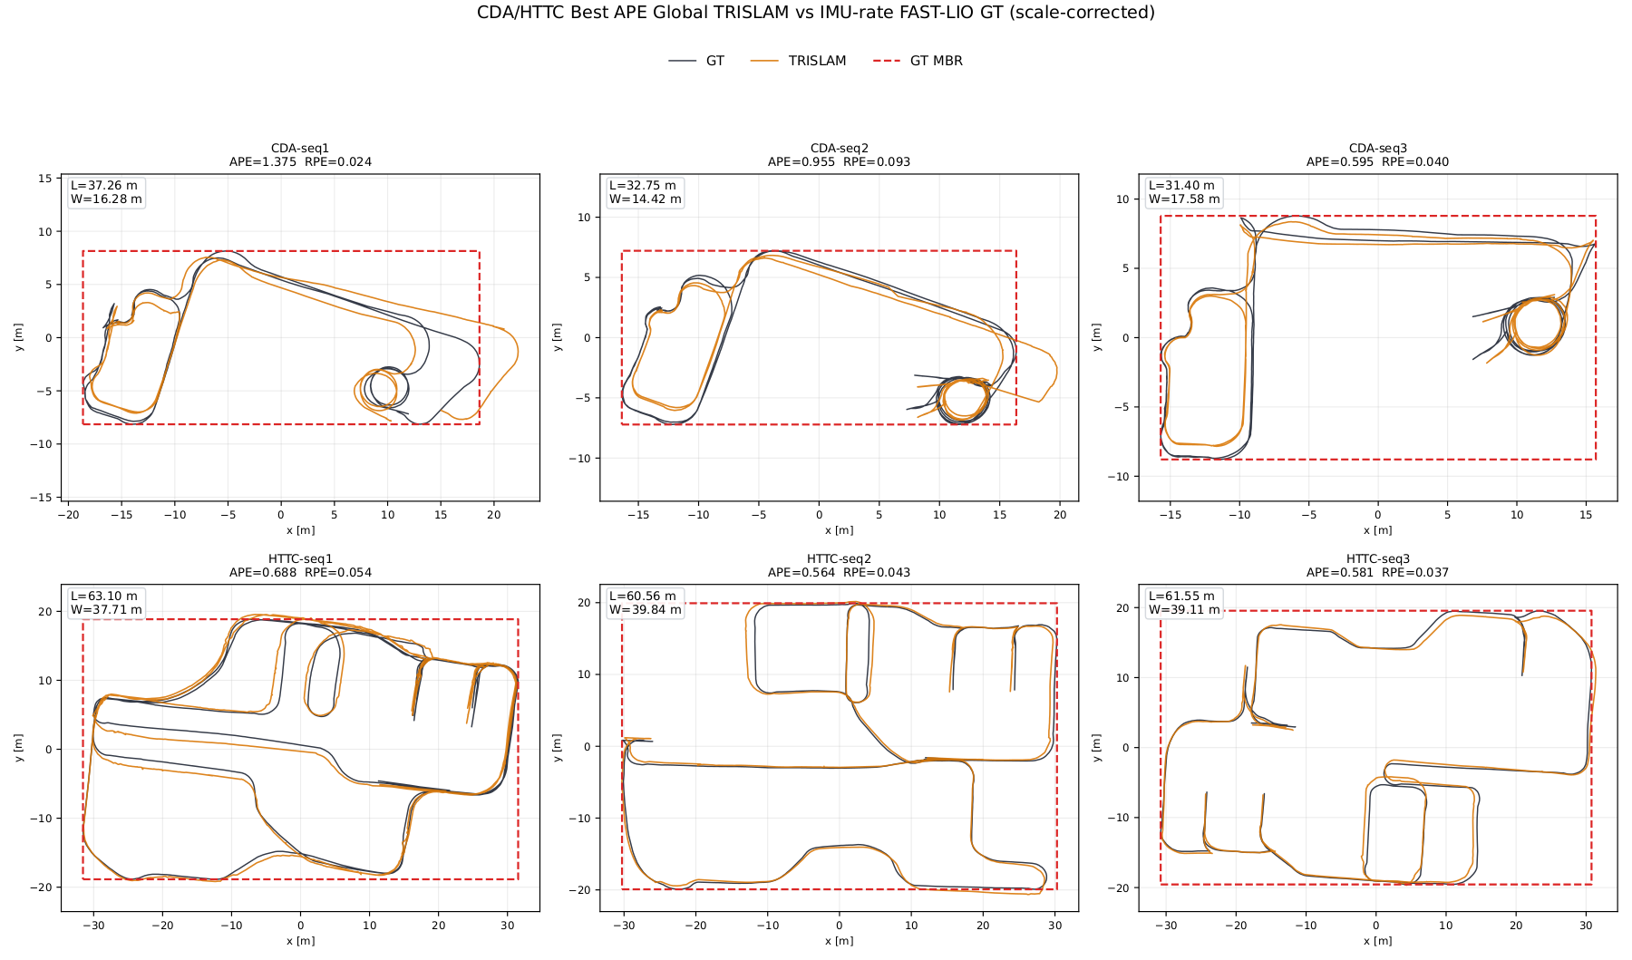Click the y [m] label beside HTTC-seq3
The width and height of the screenshot is (1632, 960).
(x=1096, y=748)
